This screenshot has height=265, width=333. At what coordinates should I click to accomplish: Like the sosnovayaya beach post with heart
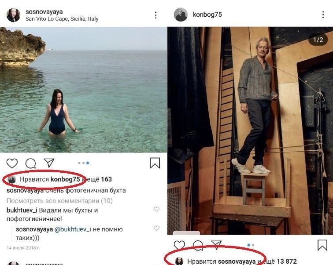12,163
